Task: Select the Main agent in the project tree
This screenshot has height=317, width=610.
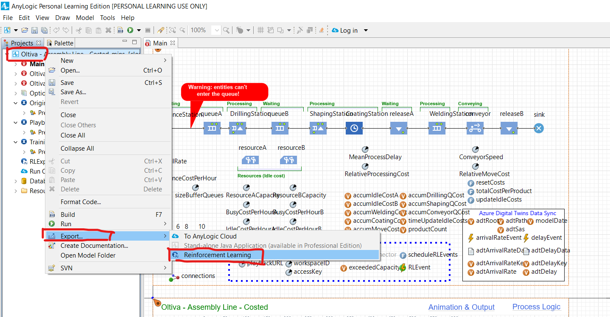Action: pos(37,64)
